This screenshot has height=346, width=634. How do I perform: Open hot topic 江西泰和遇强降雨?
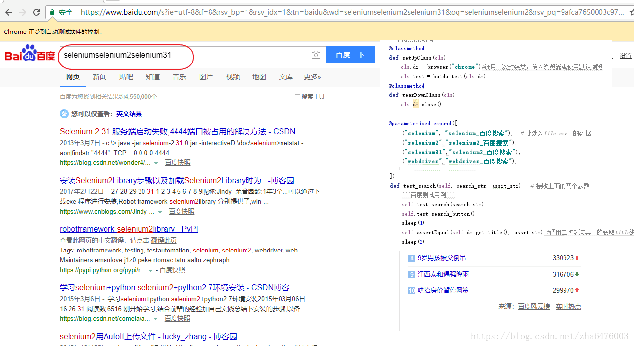443,274
